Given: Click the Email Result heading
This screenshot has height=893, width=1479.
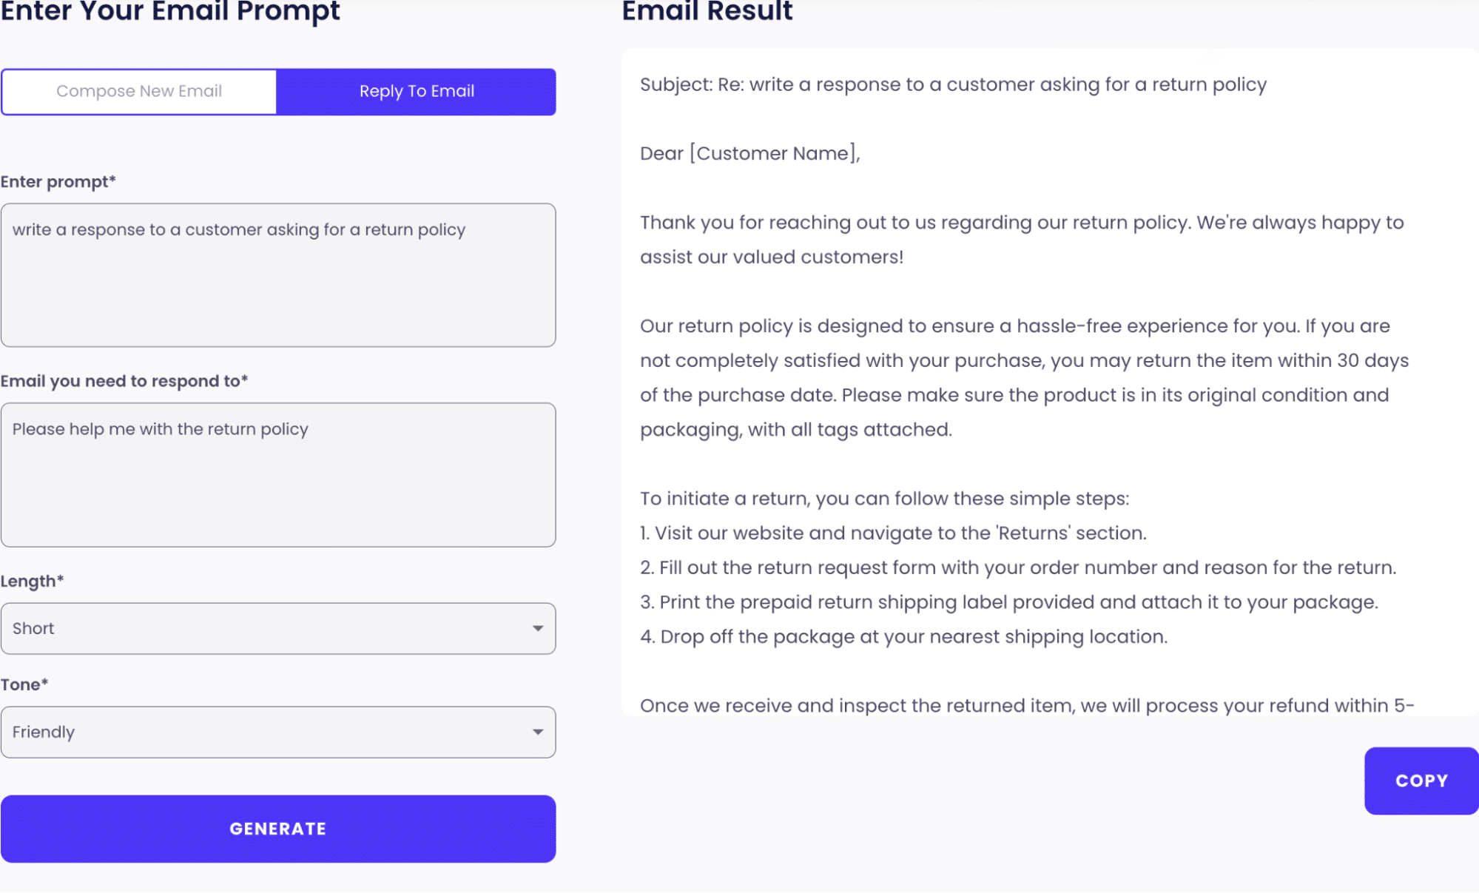Looking at the screenshot, I should [706, 11].
